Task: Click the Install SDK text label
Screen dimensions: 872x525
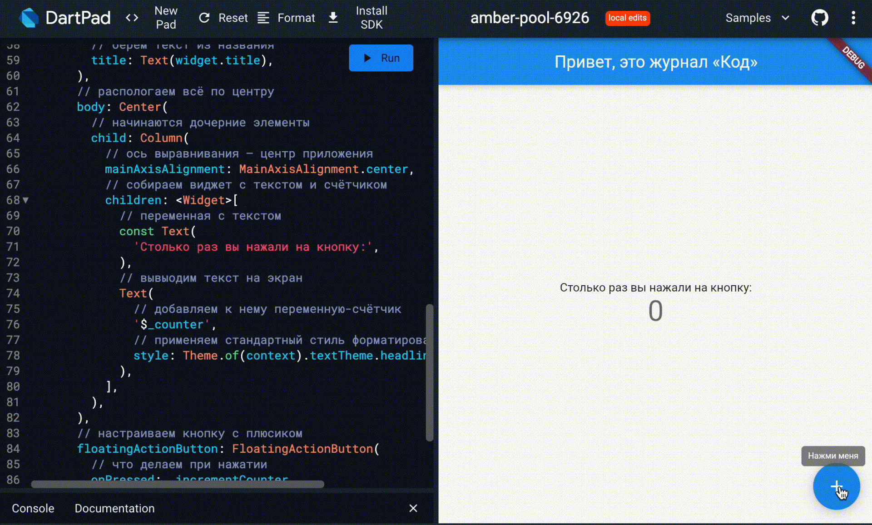Action: click(x=371, y=18)
